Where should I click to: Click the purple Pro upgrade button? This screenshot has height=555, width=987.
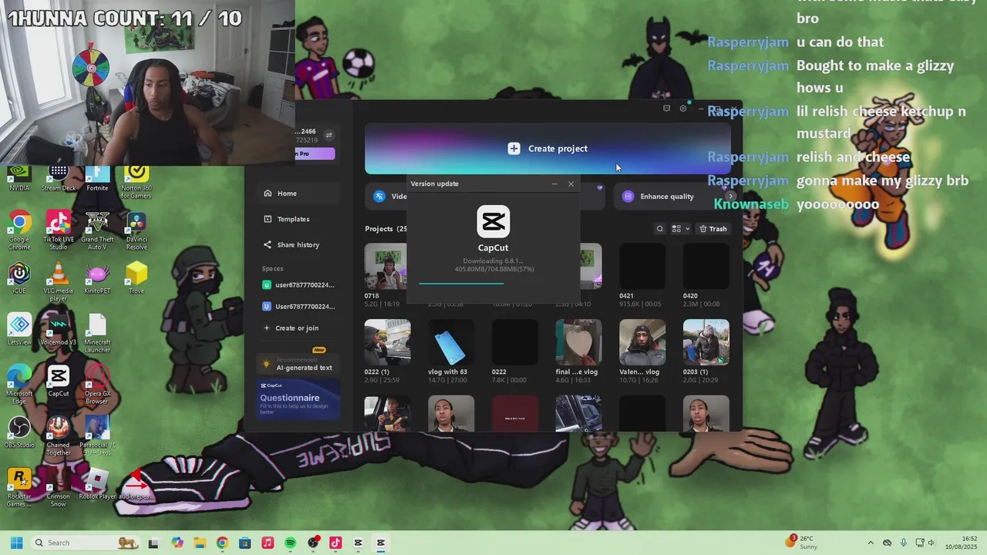click(x=315, y=153)
